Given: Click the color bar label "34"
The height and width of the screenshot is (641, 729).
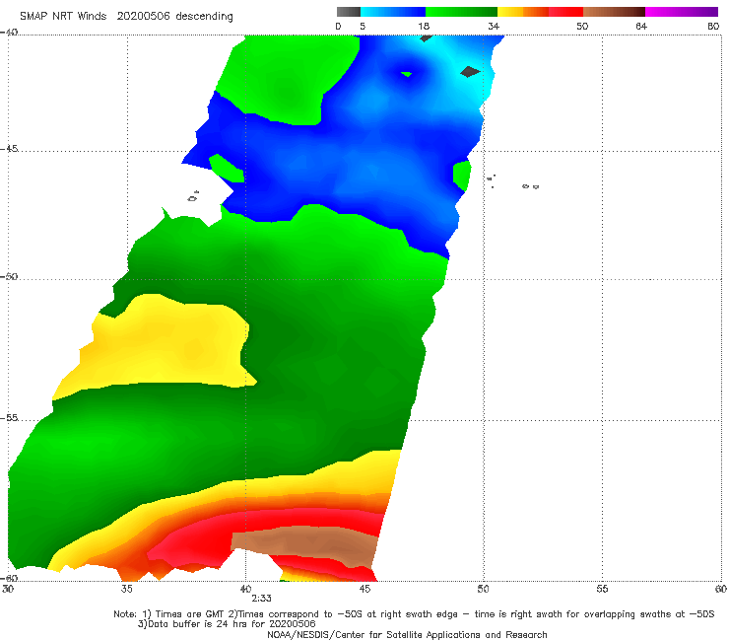Looking at the screenshot, I should [x=494, y=27].
